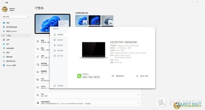Screen dimensions: 205x110
Task: Click the 驱动下载 button
Action: click(142, 76)
